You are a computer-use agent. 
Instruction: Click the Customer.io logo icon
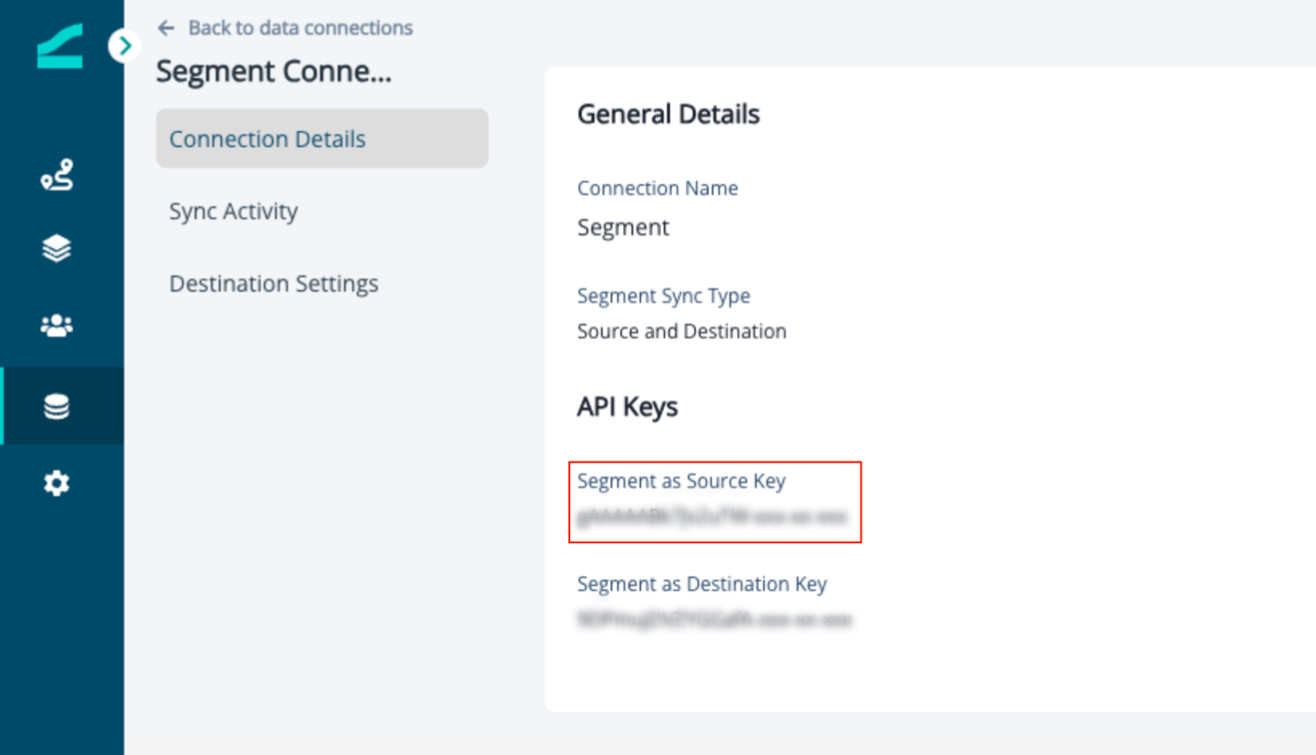click(x=60, y=46)
